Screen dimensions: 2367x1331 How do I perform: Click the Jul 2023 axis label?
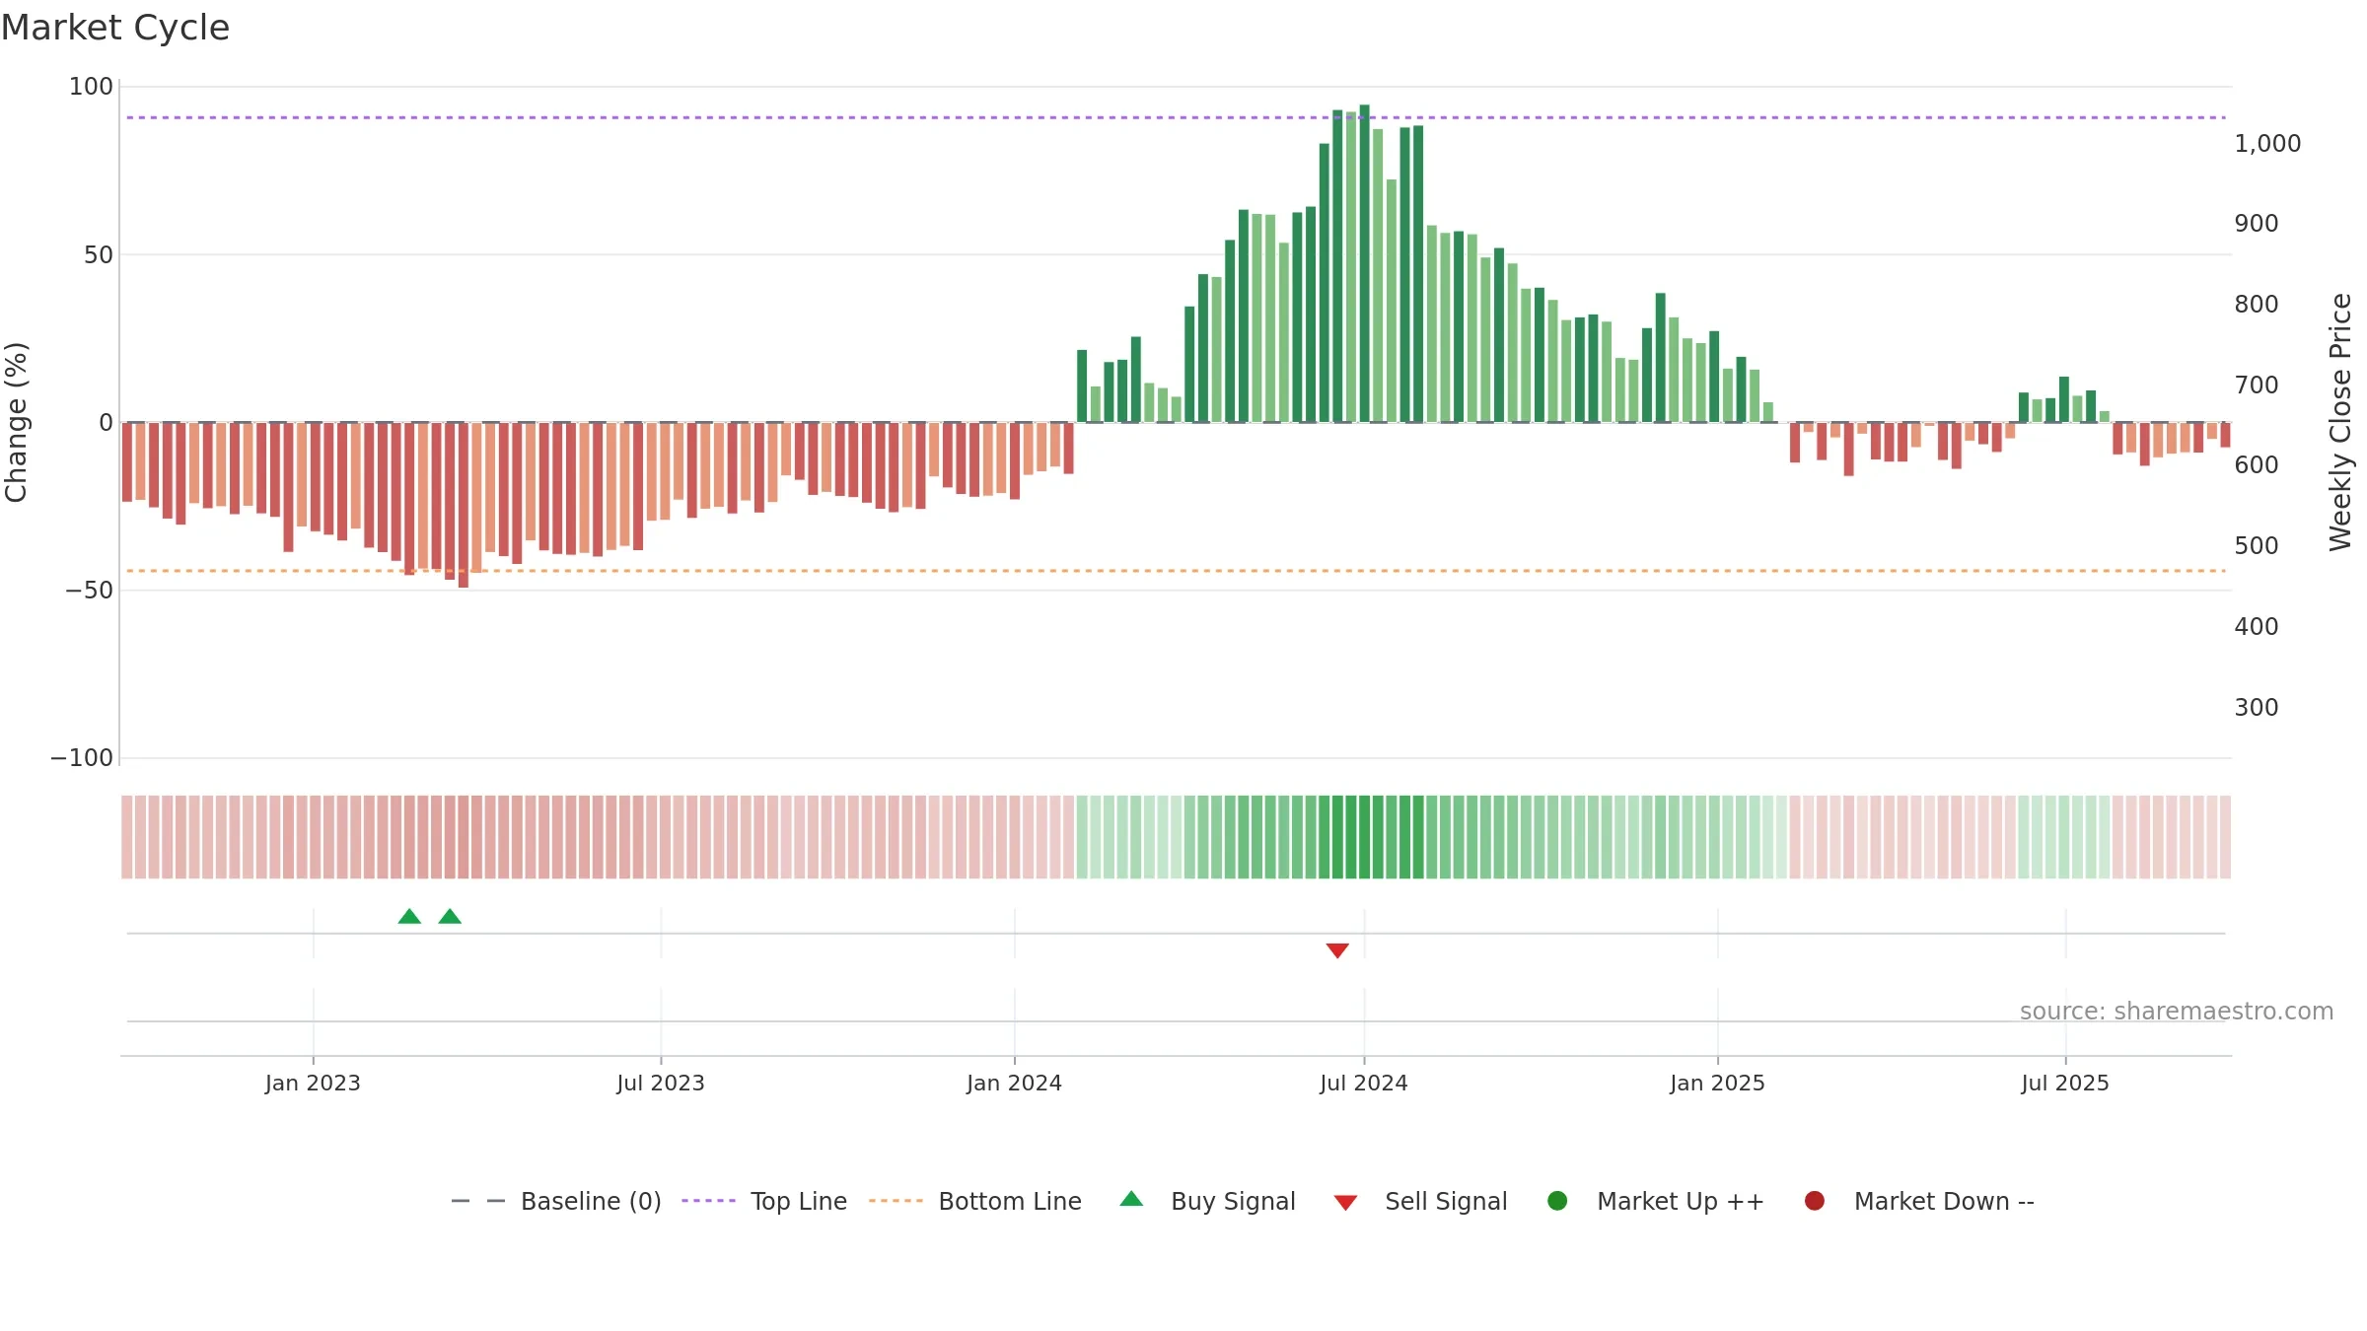661,1084
